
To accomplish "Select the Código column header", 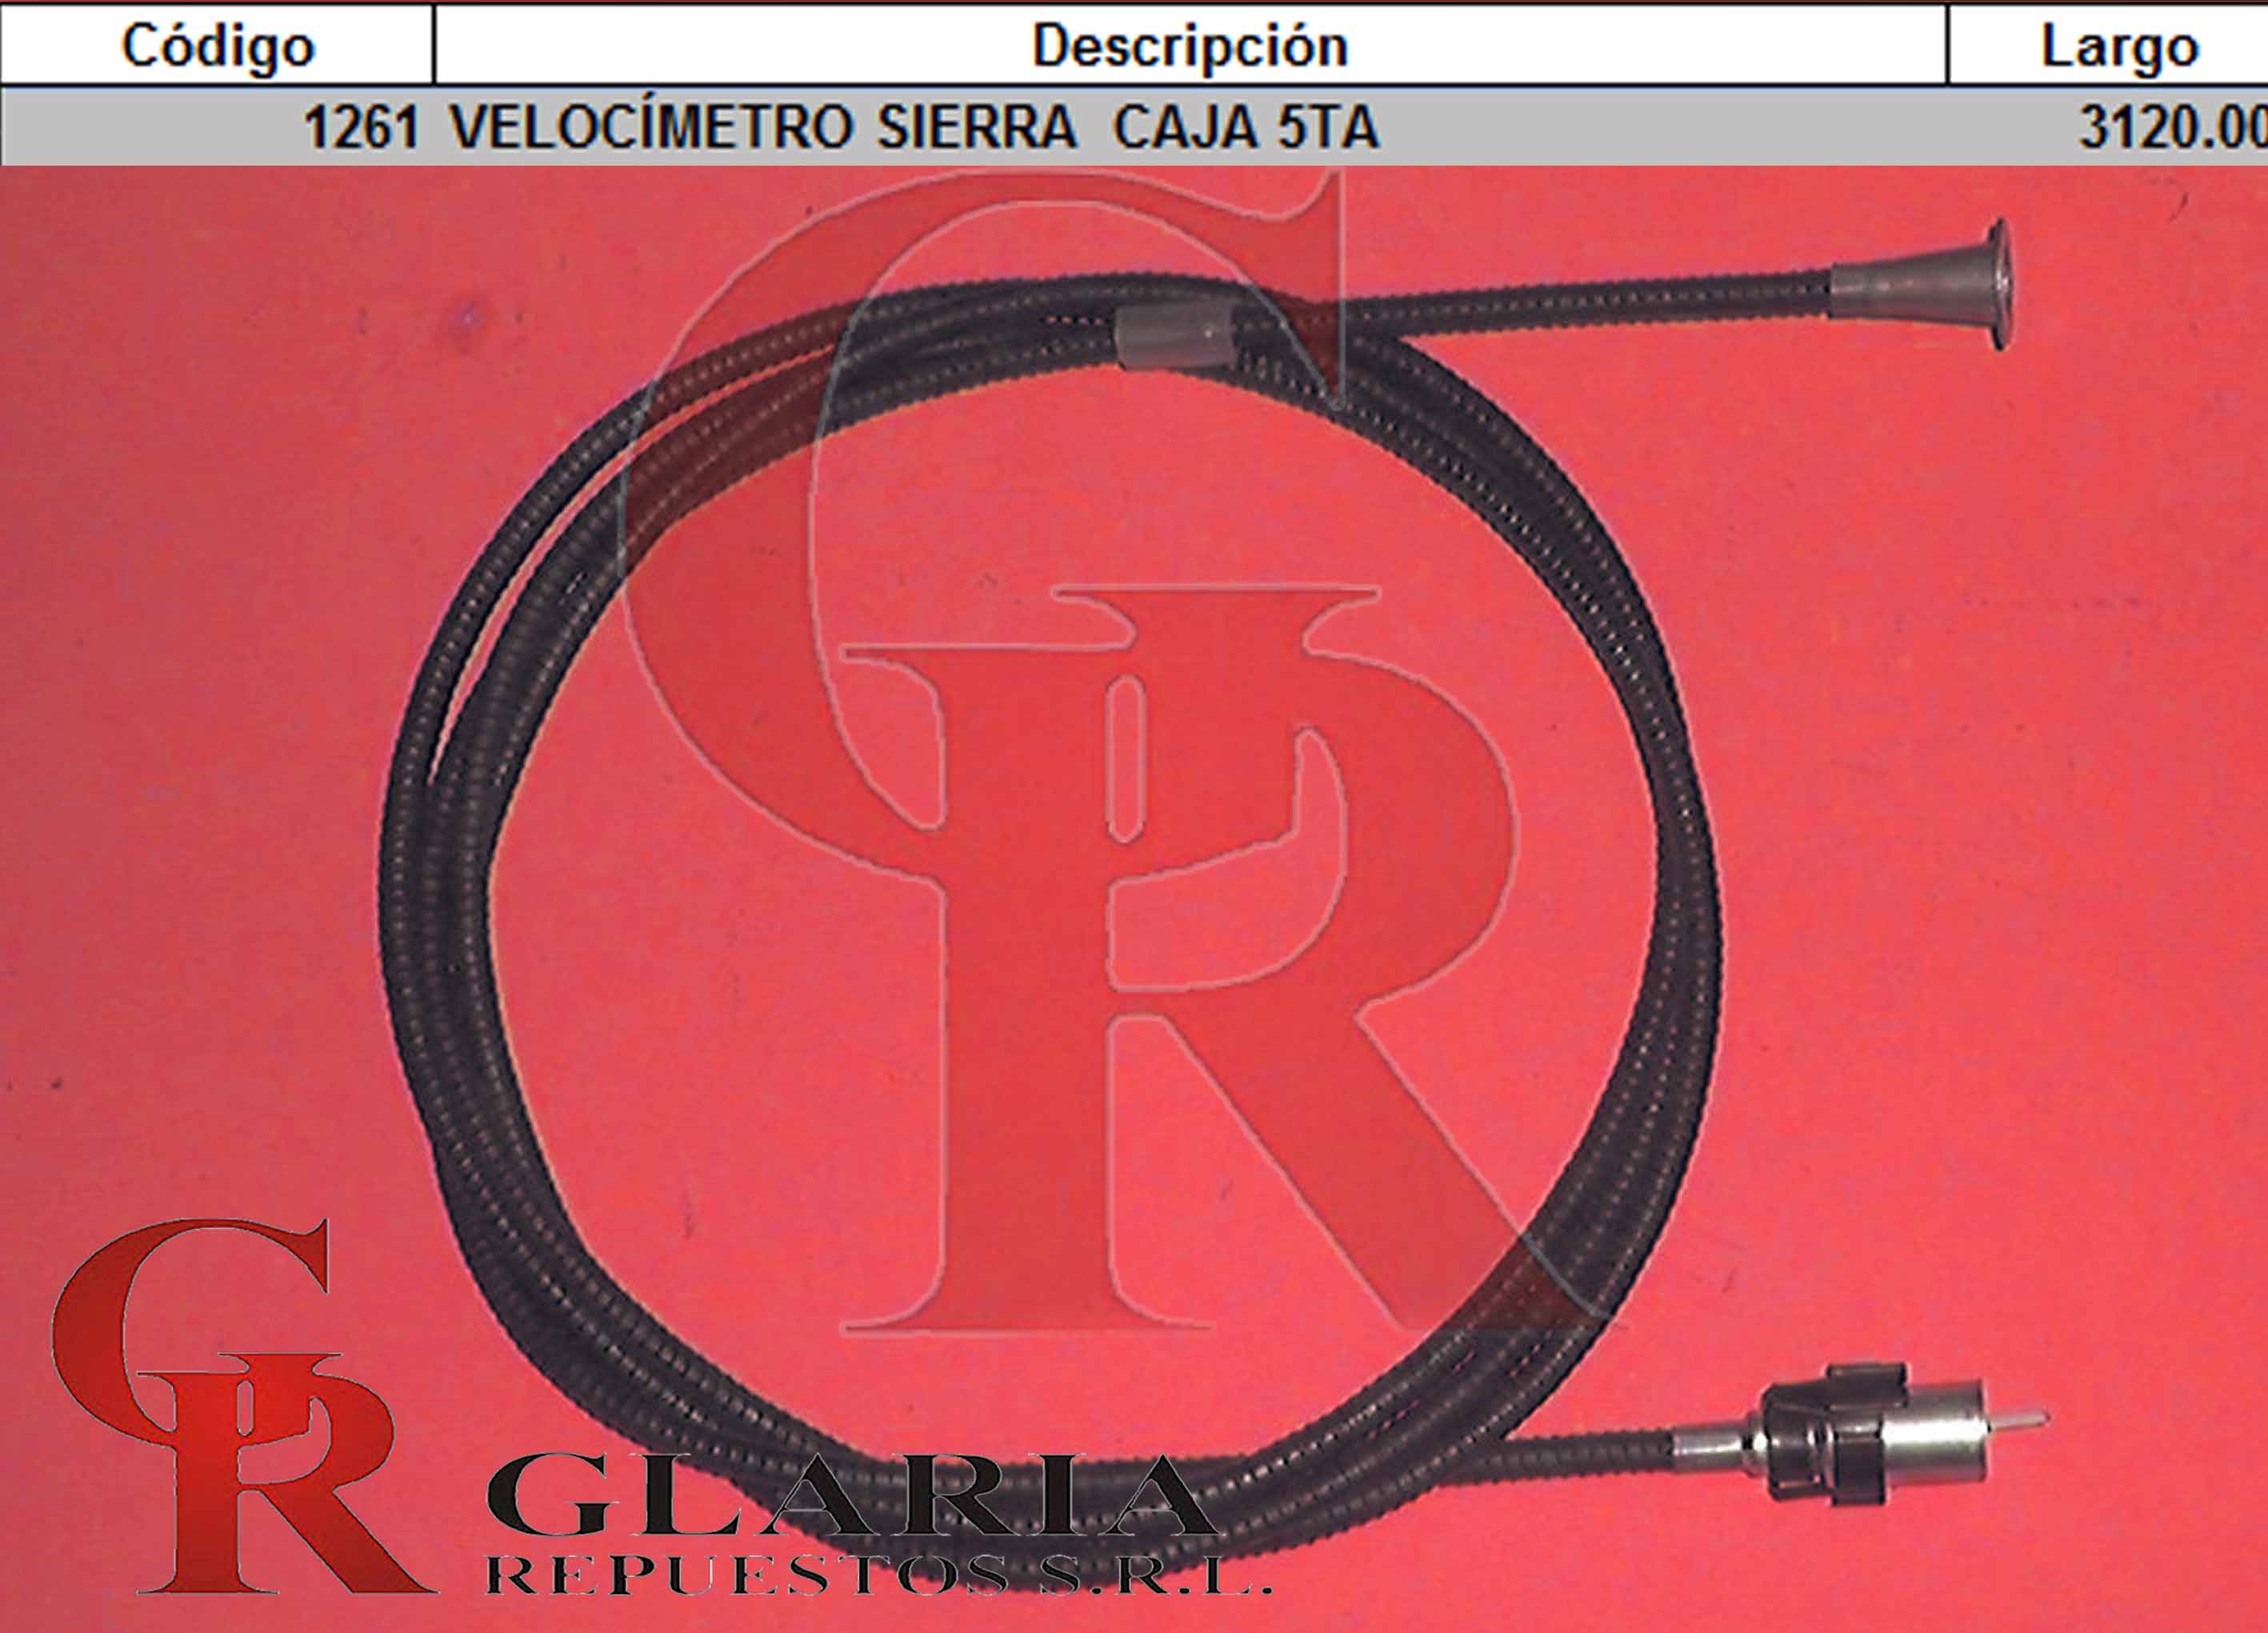I will click(x=217, y=45).
